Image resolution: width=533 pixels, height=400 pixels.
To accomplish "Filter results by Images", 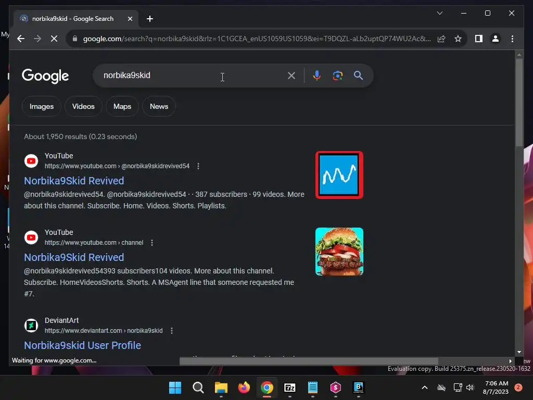I will (x=42, y=106).
